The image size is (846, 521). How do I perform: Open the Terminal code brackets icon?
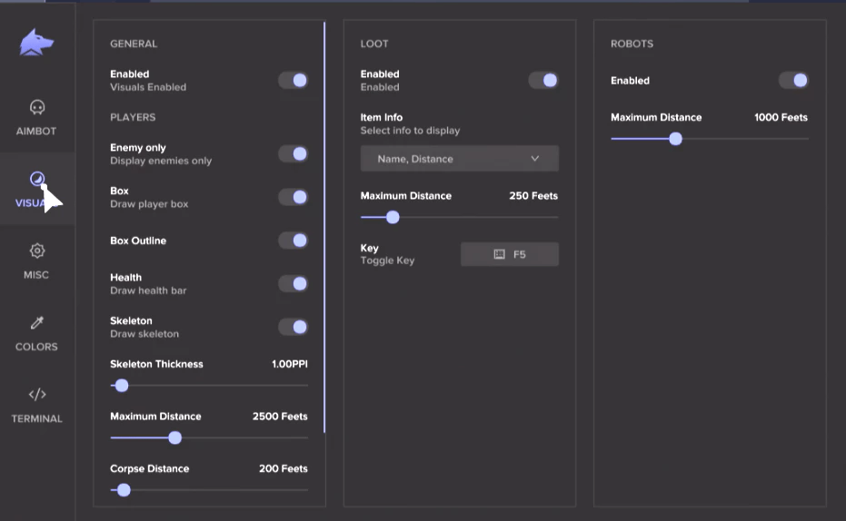[37, 395]
